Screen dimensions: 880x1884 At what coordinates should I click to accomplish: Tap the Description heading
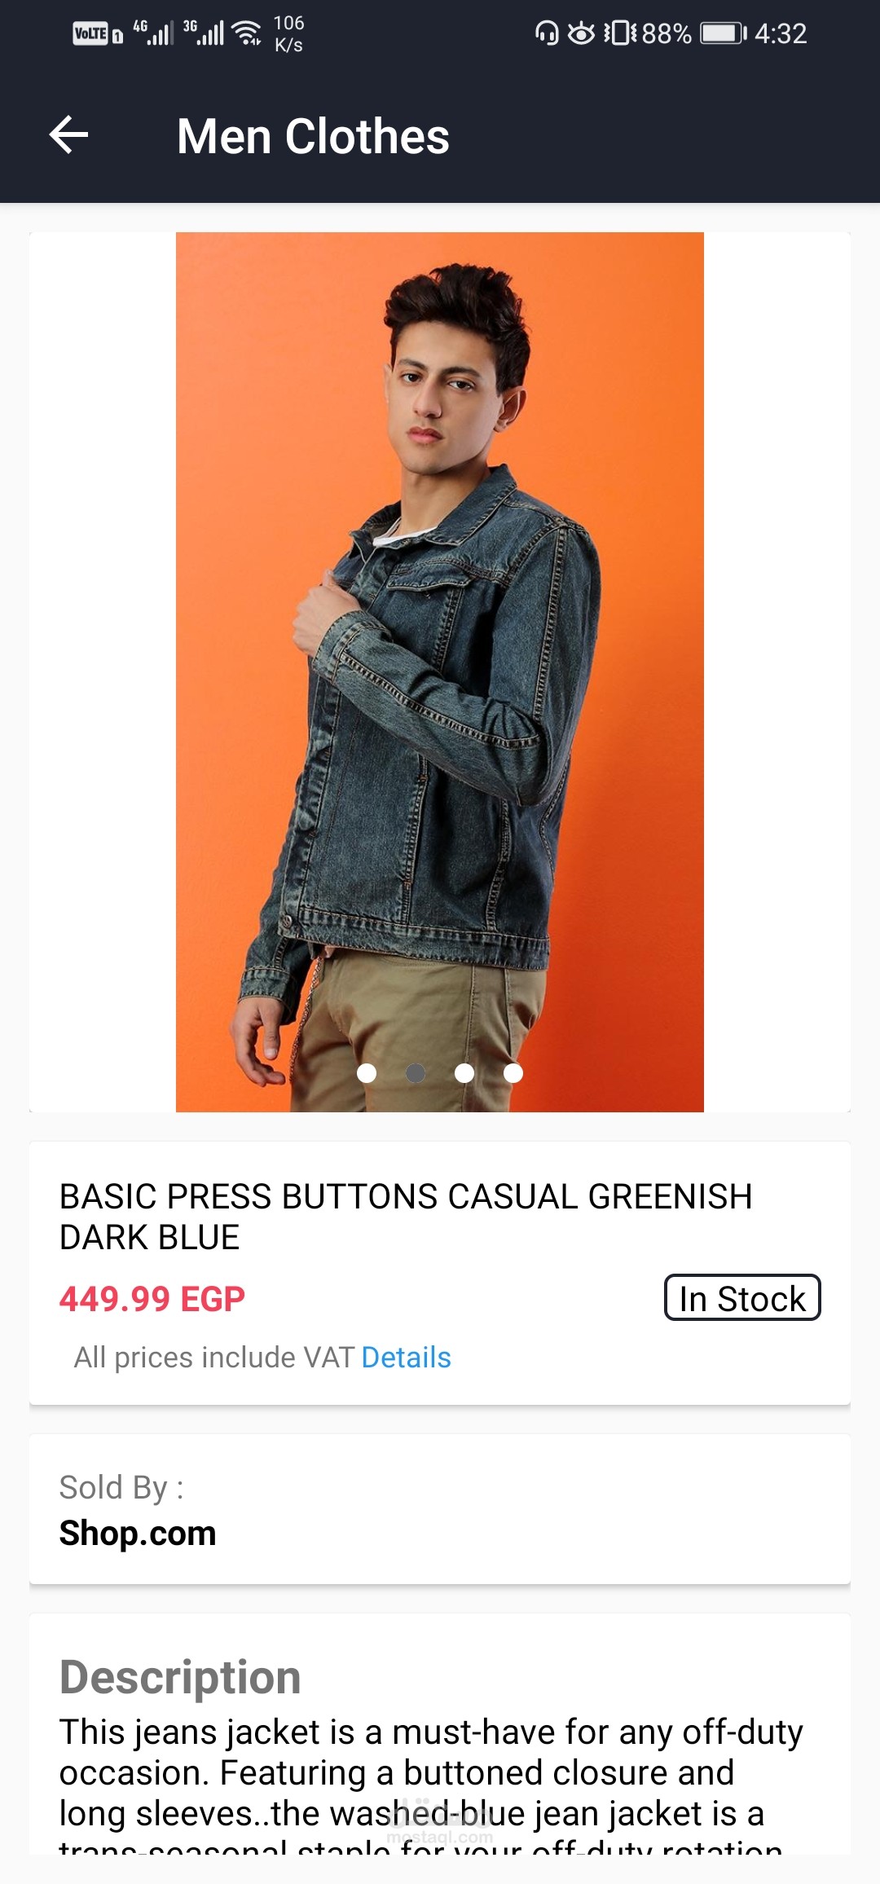pyautogui.click(x=180, y=1677)
